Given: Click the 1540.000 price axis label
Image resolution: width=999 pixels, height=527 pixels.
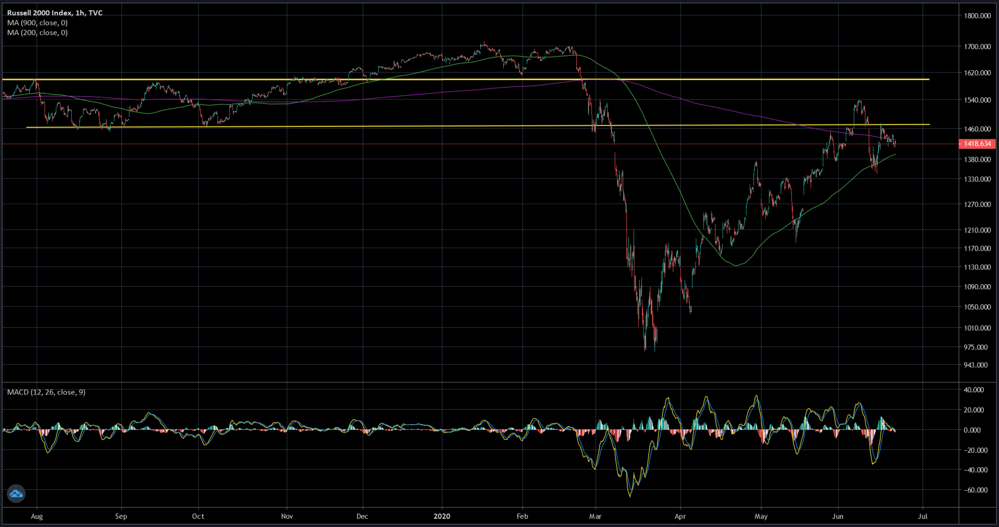Looking at the screenshot, I should point(977,100).
